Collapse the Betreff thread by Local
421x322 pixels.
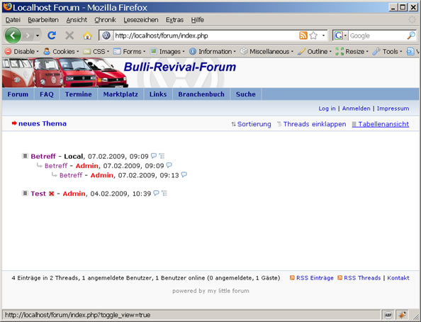(25, 156)
